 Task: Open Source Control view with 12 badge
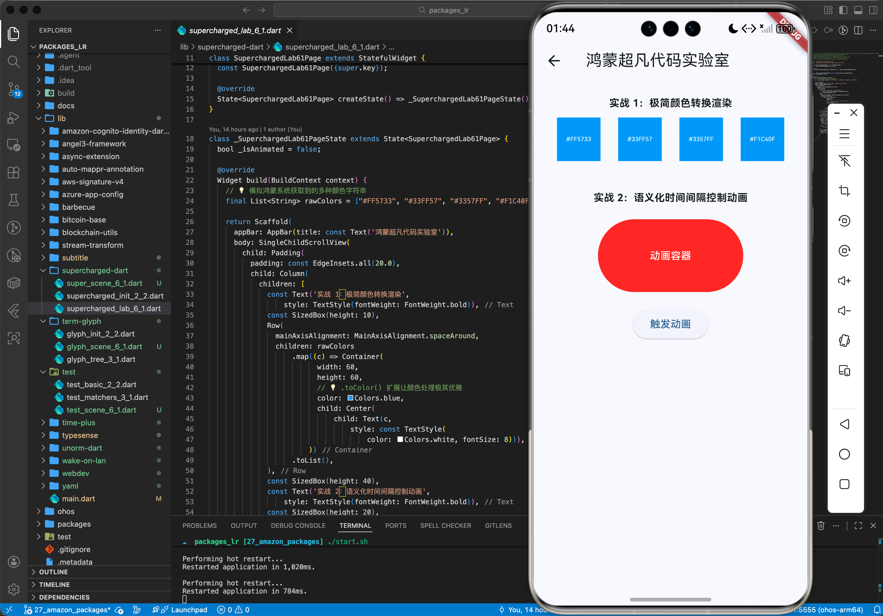pos(14,89)
